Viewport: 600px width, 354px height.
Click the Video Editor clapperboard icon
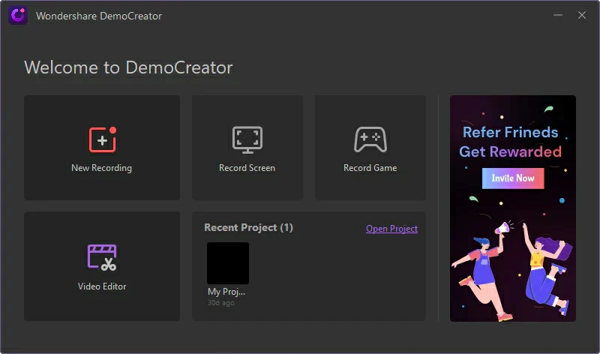[102, 257]
